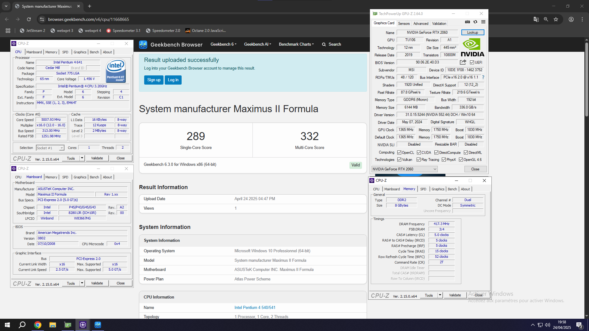Screen dimensions: 589x331
Task: Open browser tab search dropdown
Action: [x=6, y=6]
